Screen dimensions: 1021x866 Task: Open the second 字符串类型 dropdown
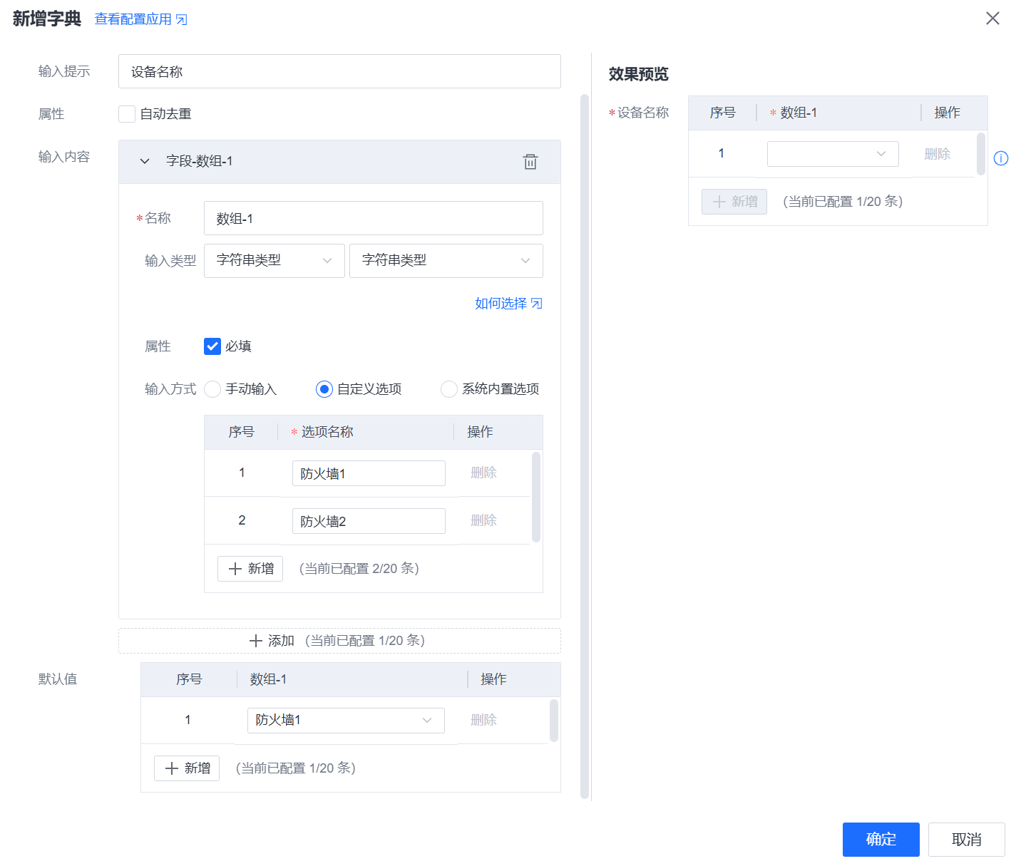point(446,261)
